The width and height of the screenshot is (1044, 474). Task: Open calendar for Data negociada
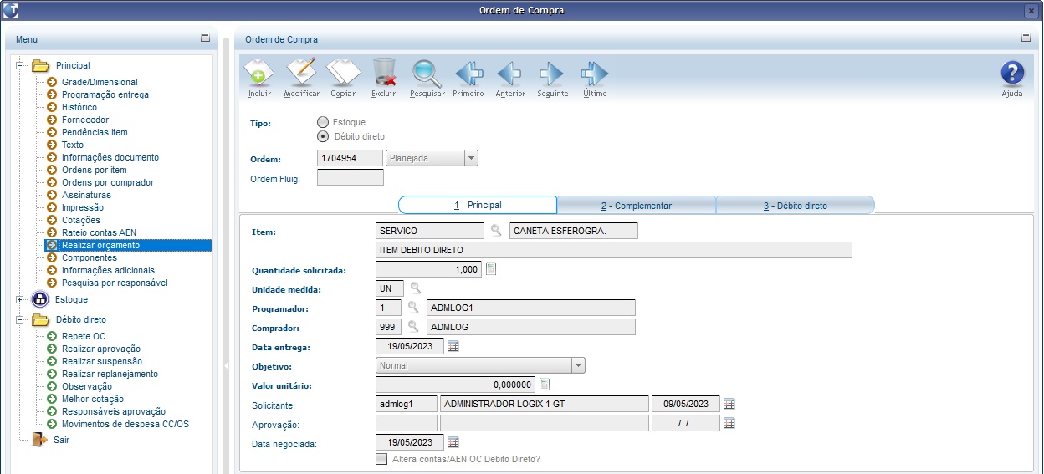[x=454, y=442]
